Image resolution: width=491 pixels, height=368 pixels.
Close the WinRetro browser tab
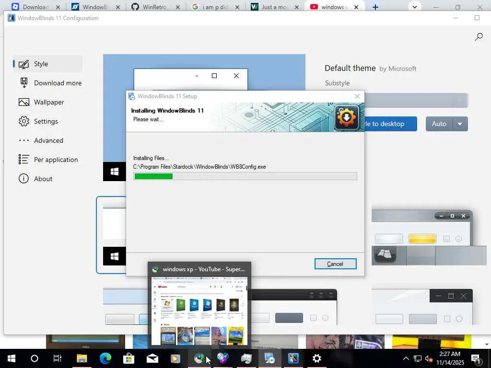[x=177, y=7]
